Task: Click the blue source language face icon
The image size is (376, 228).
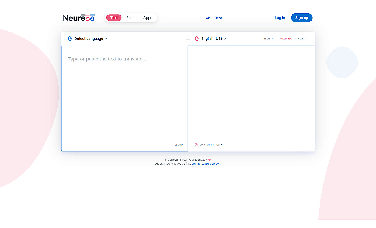Action: point(70,38)
